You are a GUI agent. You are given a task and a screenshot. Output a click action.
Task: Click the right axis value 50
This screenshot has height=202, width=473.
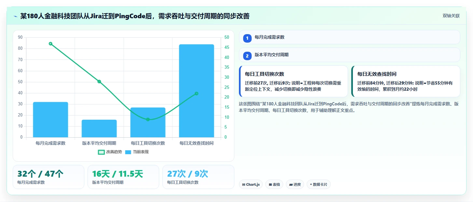click(227, 37)
